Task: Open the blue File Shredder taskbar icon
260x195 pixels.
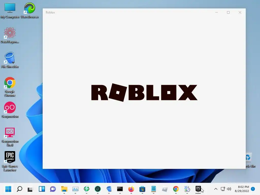Action: (109, 189)
